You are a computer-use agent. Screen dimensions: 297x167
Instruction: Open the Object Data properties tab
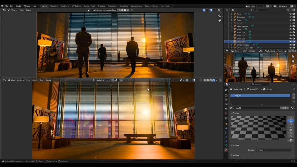(226, 146)
